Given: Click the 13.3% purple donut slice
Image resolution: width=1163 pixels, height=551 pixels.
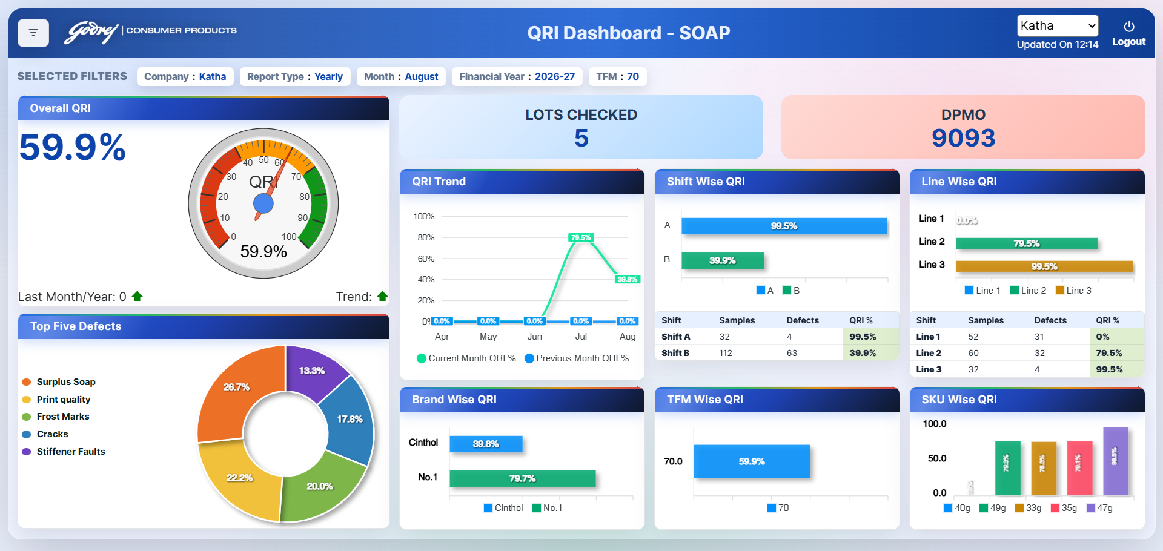Looking at the screenshot, I should [x=312, y=370].
